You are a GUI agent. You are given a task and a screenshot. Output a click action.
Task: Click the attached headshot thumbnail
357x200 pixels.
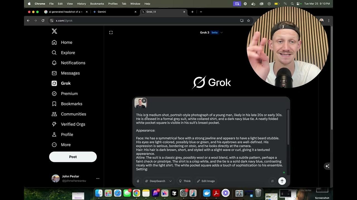(x=140, y=103)
